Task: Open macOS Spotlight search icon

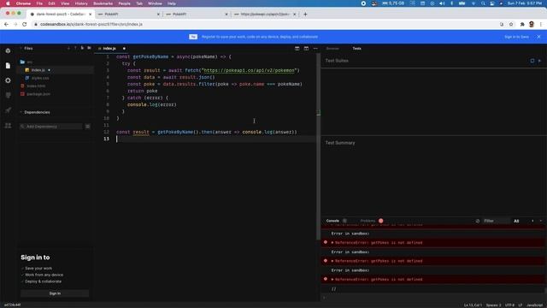Action: click(483, 3)
